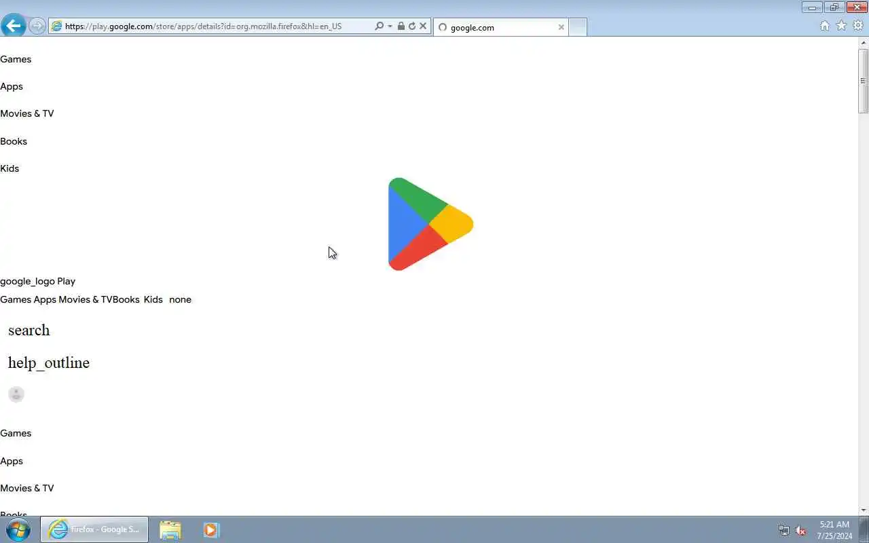Viewport: 869px width, 543px height.
Task: Click the gray account avatar icon
Action: [16, 394]
